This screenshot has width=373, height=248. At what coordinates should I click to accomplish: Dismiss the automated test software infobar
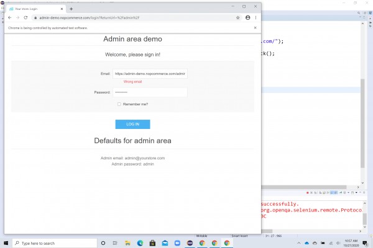(x=255, y=28)
